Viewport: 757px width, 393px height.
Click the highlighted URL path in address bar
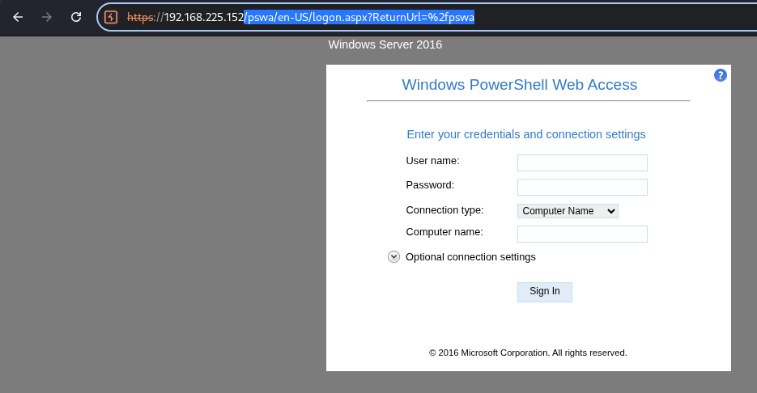(359, 17)
